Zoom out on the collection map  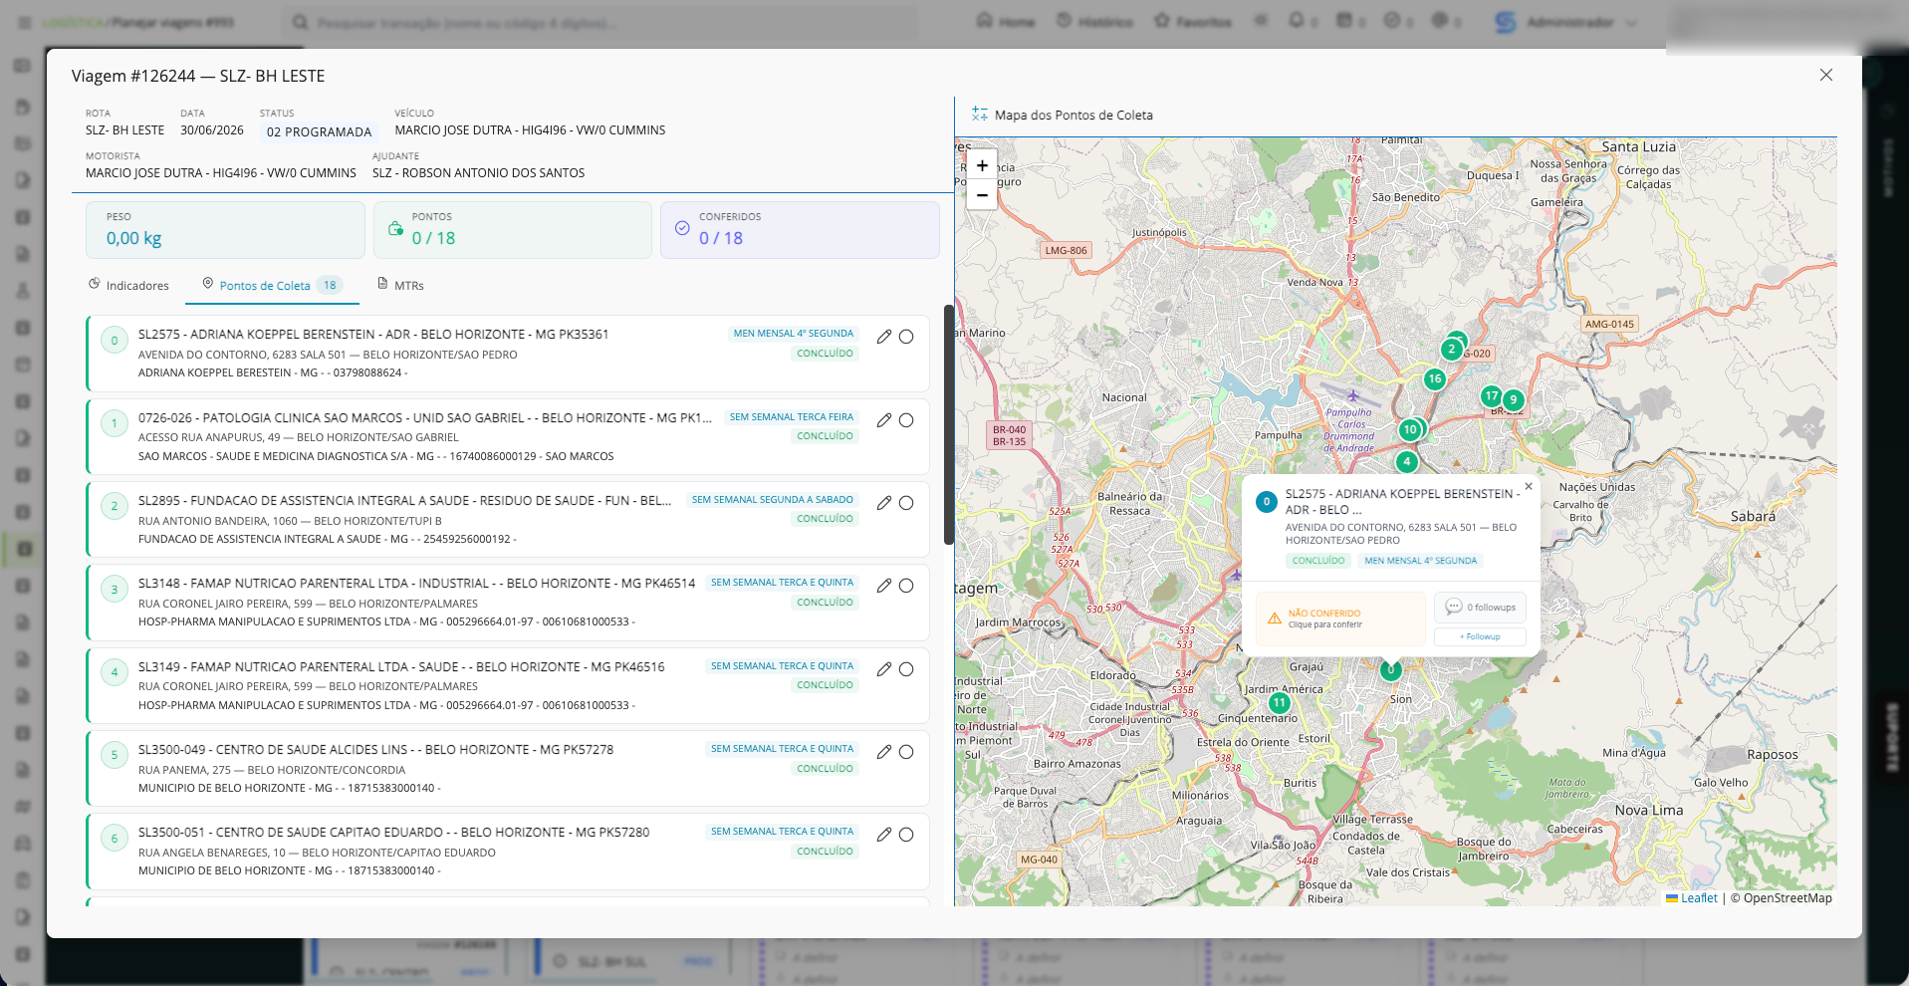click(982, 195)
